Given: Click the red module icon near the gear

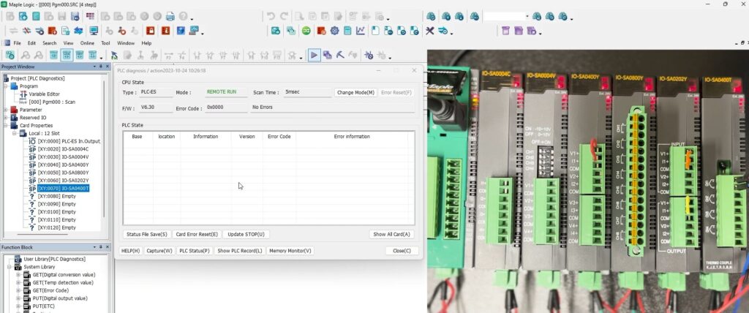Looking at the screenshot, I should 322,31.
